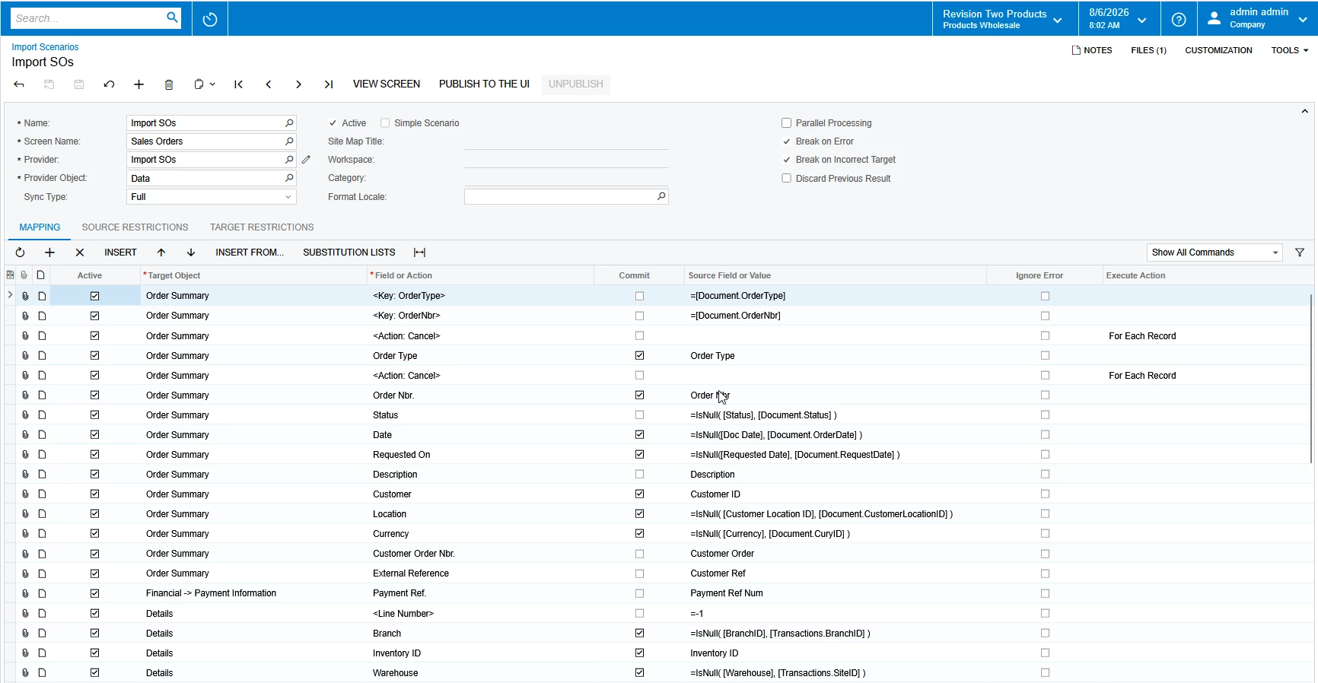Delete mapping row with X icon
This screenshot has width=1318, height=683.
point(80,253)
